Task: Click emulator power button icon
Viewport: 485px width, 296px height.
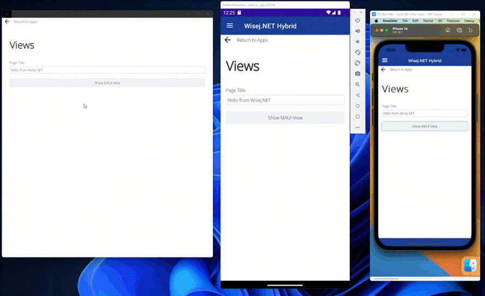Action: pos(357,20)
